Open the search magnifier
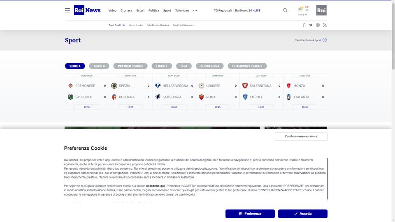This screenshot has width=395, height=222. 285,10
